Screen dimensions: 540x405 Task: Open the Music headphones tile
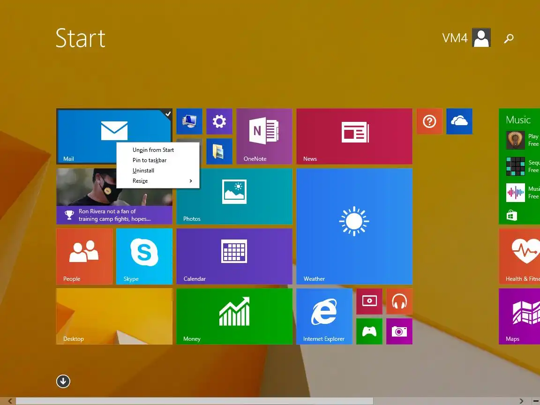[x=399, y=301]
